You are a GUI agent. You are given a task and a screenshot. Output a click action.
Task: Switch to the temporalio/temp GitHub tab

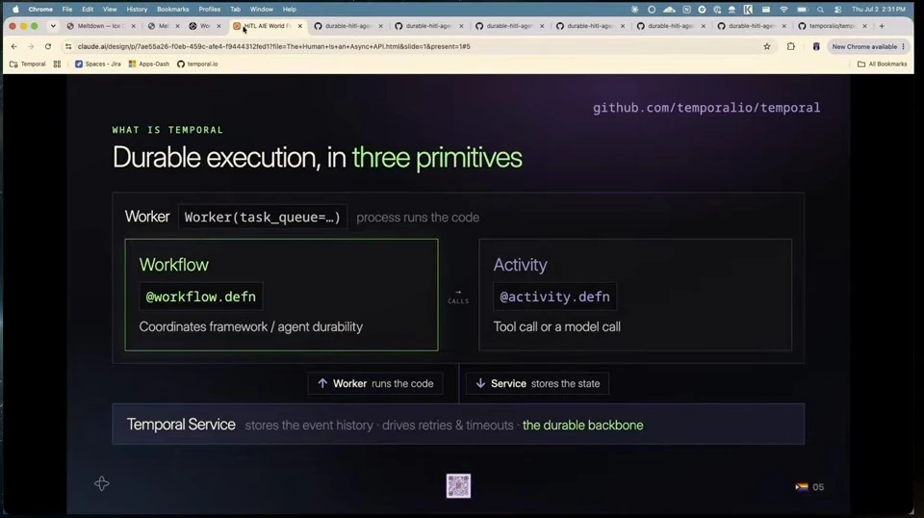[x=831, y=26]
